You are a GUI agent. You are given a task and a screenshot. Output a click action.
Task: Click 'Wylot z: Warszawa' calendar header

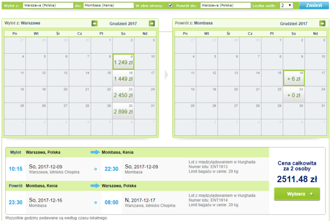[22, 23]
